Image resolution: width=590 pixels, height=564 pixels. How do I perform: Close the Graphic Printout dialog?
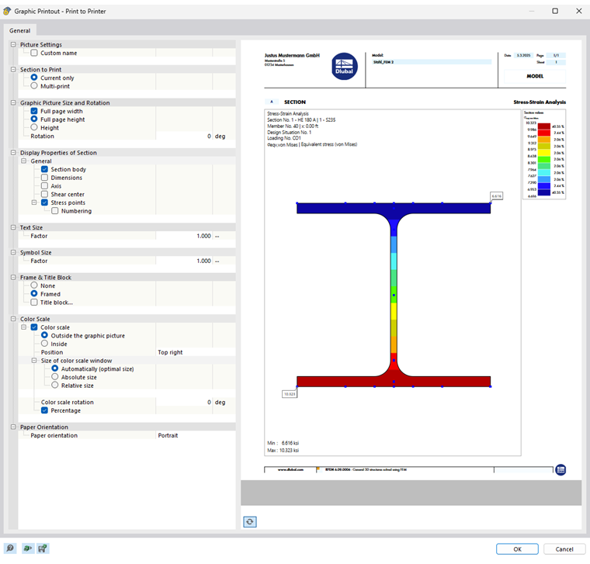(x=578, y=11)
